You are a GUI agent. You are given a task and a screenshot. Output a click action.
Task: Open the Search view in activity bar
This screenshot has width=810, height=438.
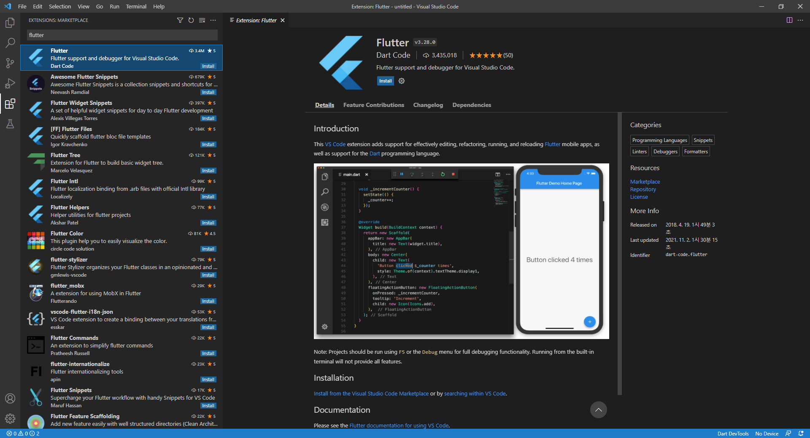[x=10, y=43]
